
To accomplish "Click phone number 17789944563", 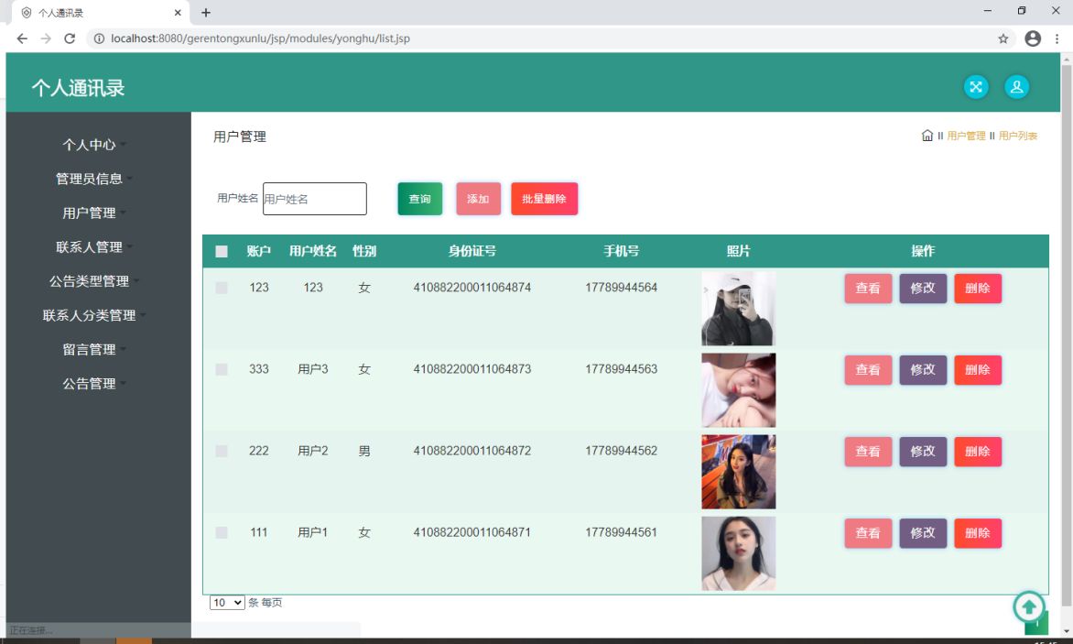I will tap(622, 369).
